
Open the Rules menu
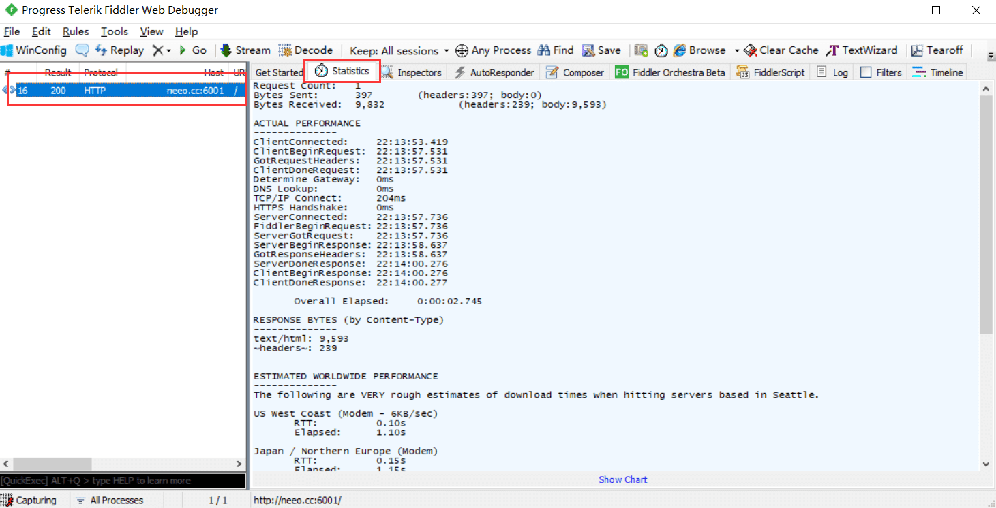76,31
